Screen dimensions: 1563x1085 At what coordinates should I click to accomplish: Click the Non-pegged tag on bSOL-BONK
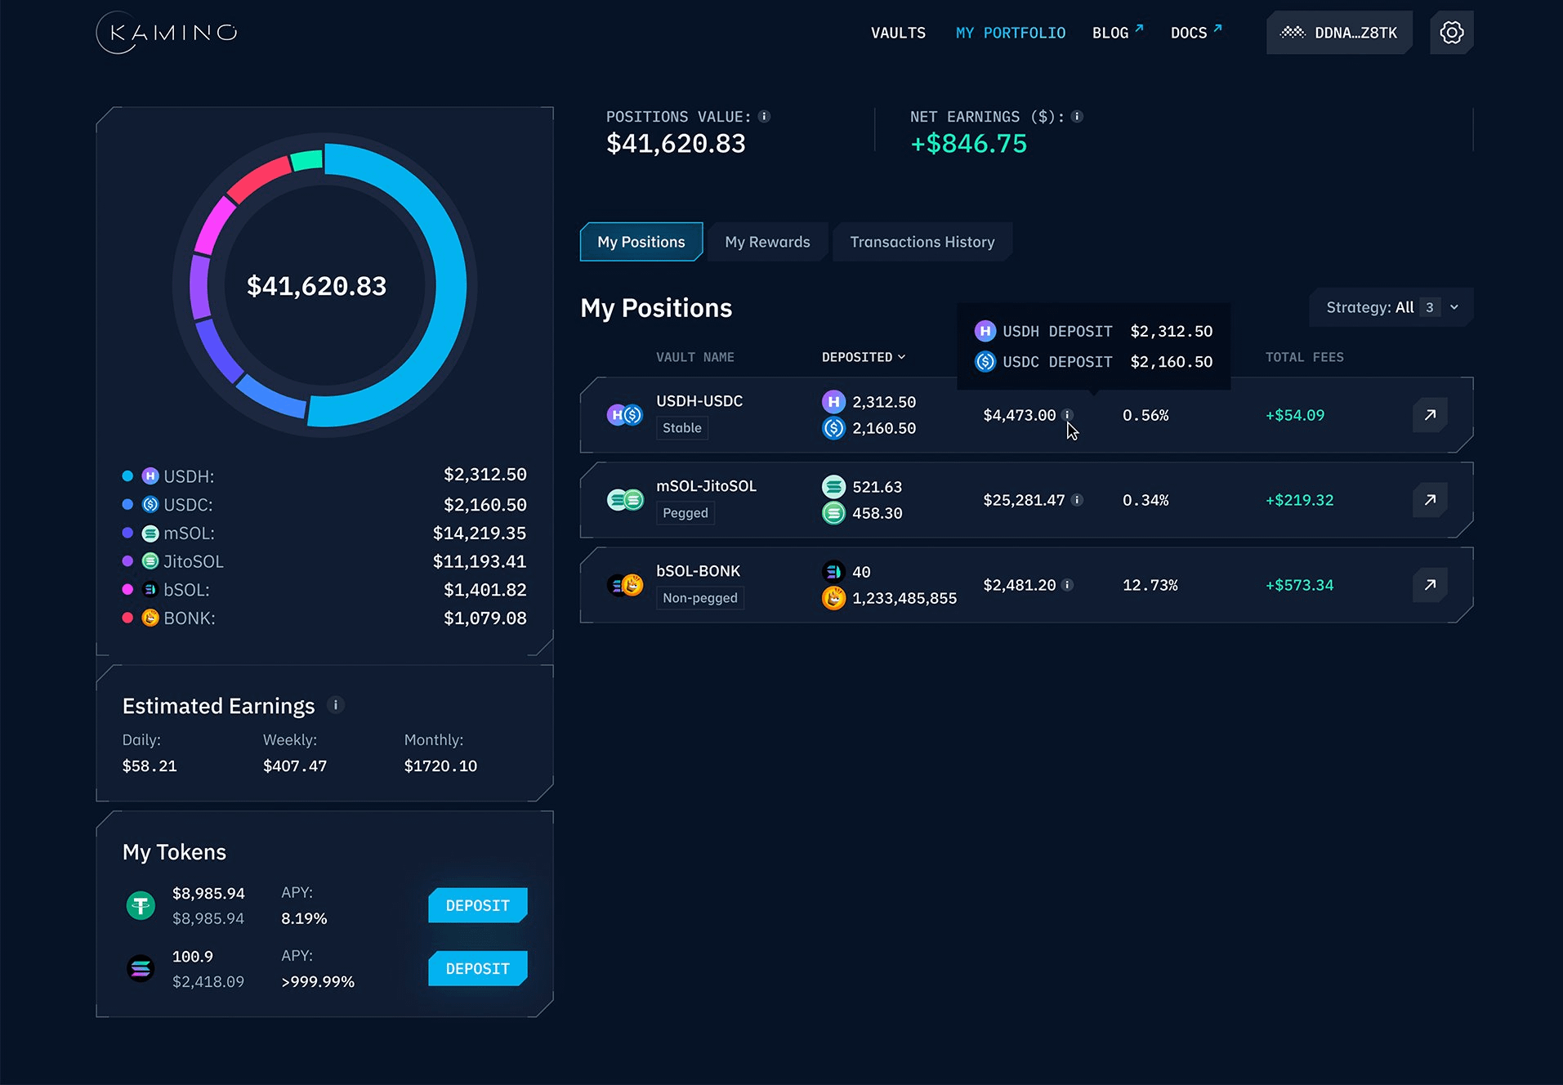[700, 597]
